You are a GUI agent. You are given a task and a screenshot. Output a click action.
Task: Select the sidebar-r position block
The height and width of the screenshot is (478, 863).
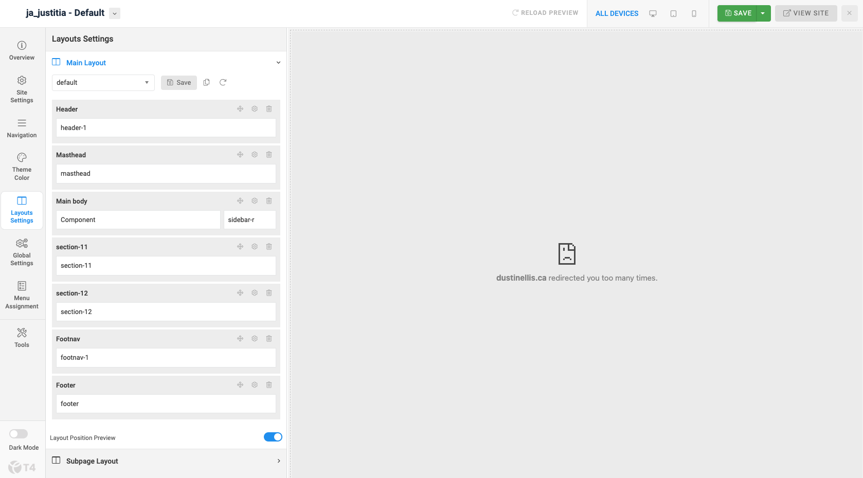[x=250, y=220]
